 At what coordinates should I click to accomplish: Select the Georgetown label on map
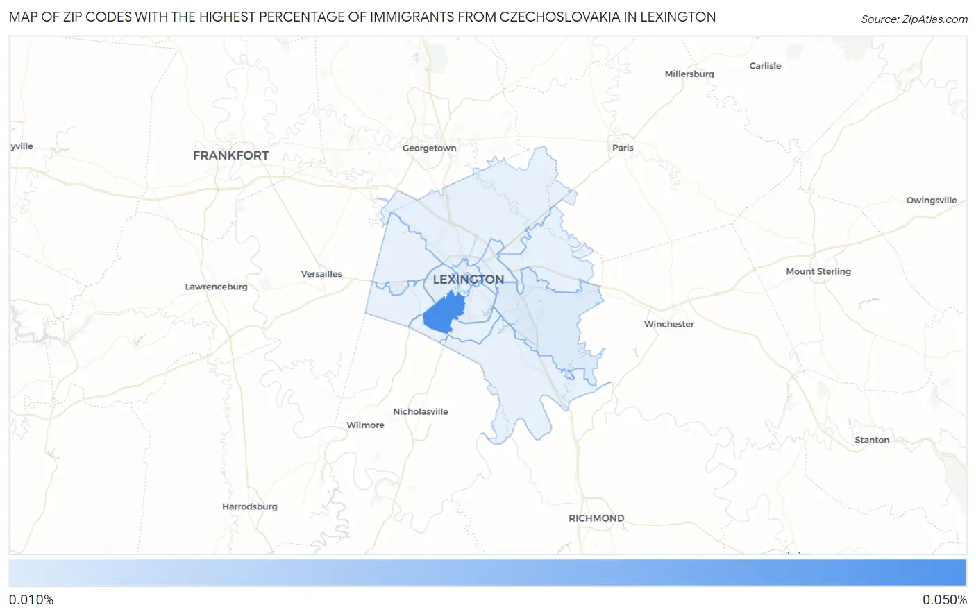click(430, 148)
